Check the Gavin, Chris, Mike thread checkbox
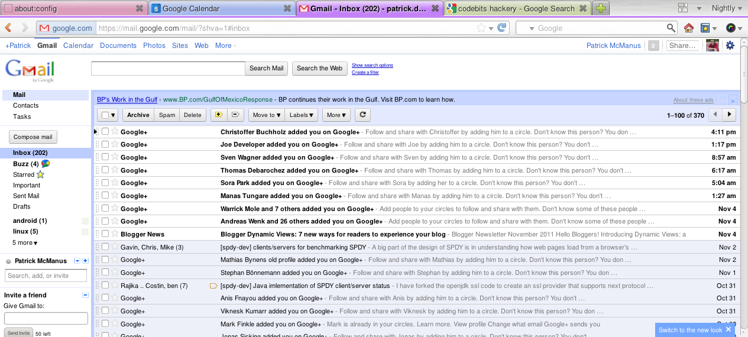 105,247
